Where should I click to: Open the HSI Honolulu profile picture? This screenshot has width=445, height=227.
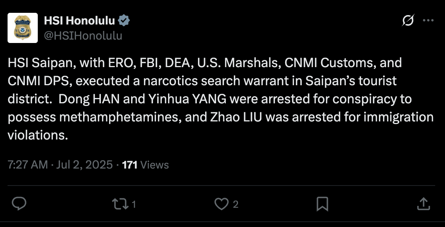pyautogui.click(x=23, y=28)
